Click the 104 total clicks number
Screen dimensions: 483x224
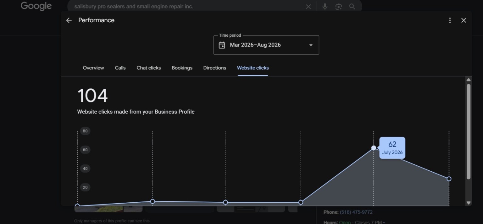pos(92,96)
